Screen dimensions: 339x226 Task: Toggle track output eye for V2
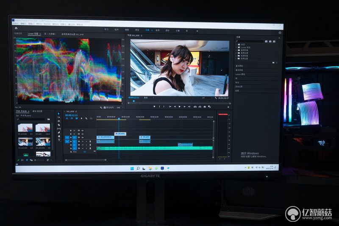82,134
